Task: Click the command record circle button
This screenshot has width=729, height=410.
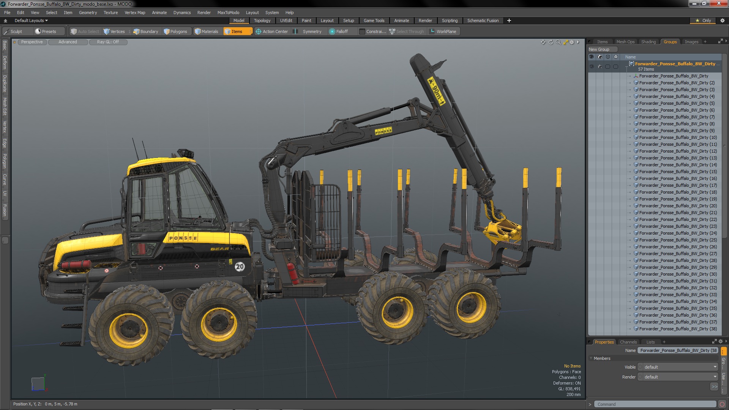Action: click(722, 404)
